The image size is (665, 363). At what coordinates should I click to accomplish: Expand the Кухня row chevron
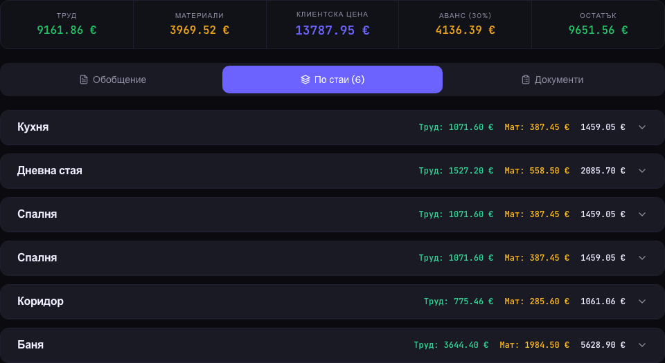(642, 127)
